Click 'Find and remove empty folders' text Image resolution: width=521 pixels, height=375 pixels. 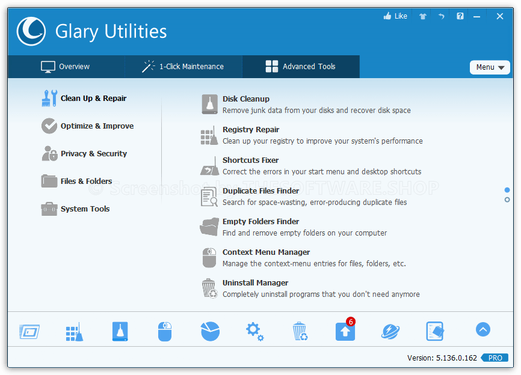click(304, 233)
